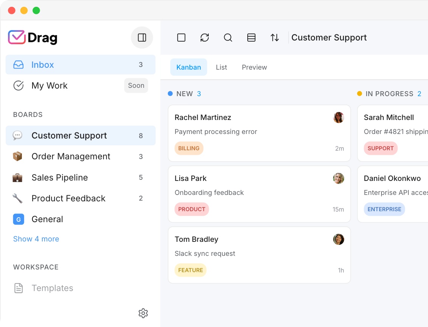Click the yellow macOS minimize window button
The width and height of the screenshot is (428, 327).
click(24, 11)
